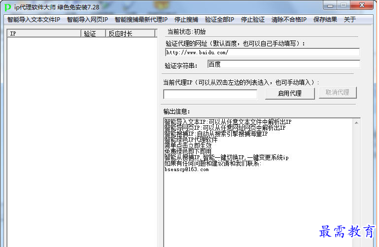The width and height of the screenshot is (379, 247).
Task: Click the 启用代理 button
Action: click(290, 93)
